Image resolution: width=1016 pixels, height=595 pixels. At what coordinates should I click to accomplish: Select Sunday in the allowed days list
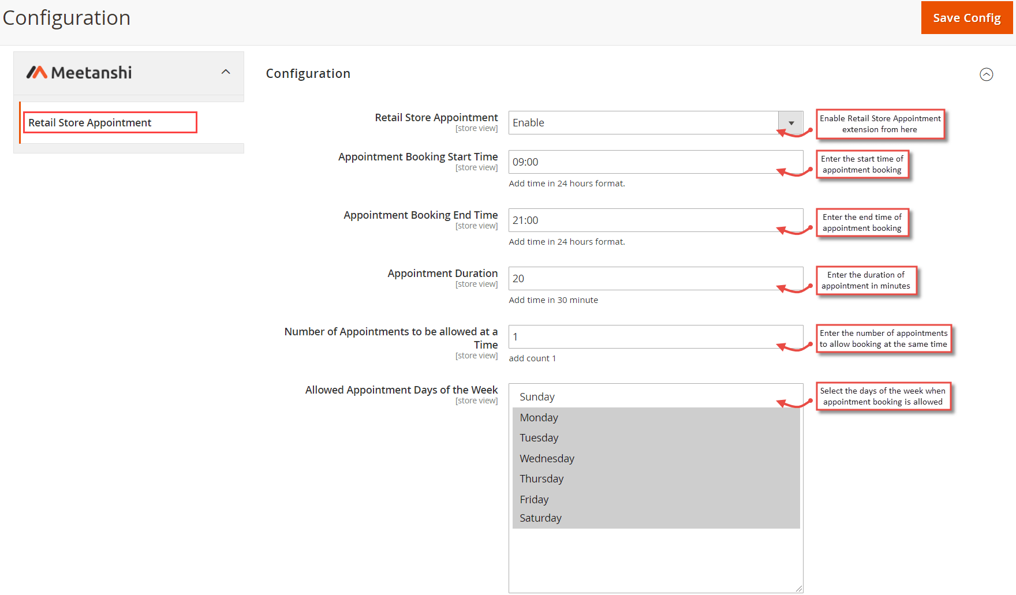click(537, 396)
